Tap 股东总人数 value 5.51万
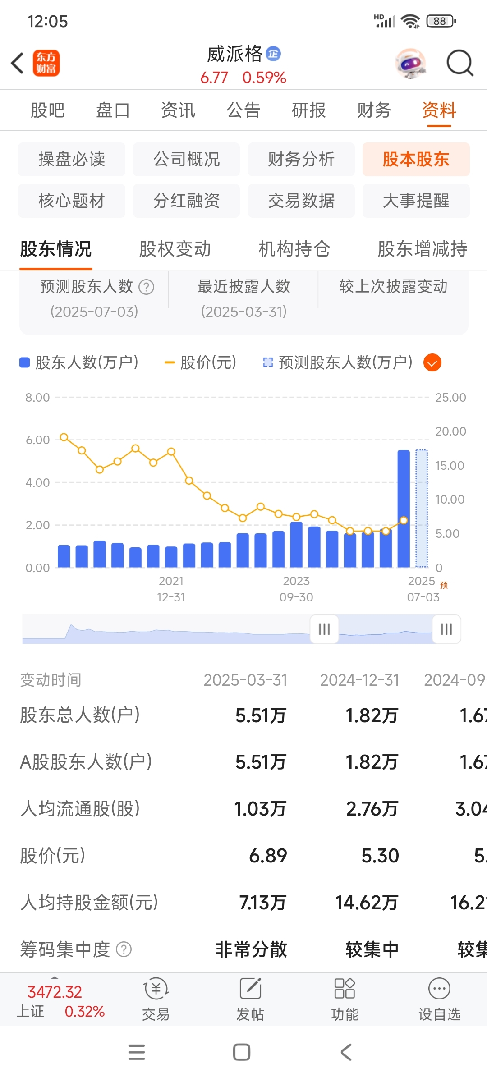 [261, 715]
